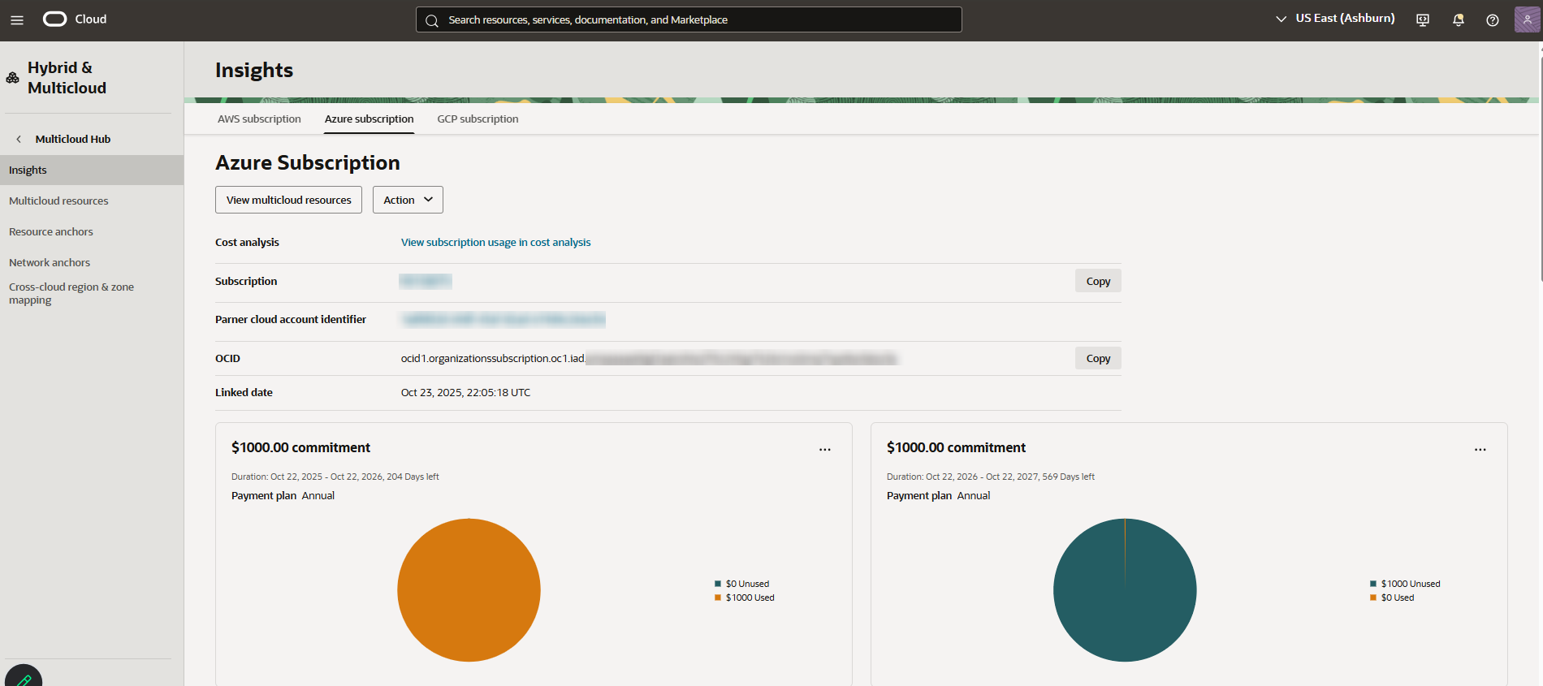The height and width of the screenshot is (686, 1543).
Task: Click the $1000 Used orange legend swatch
Action: [x=718, y=598]
